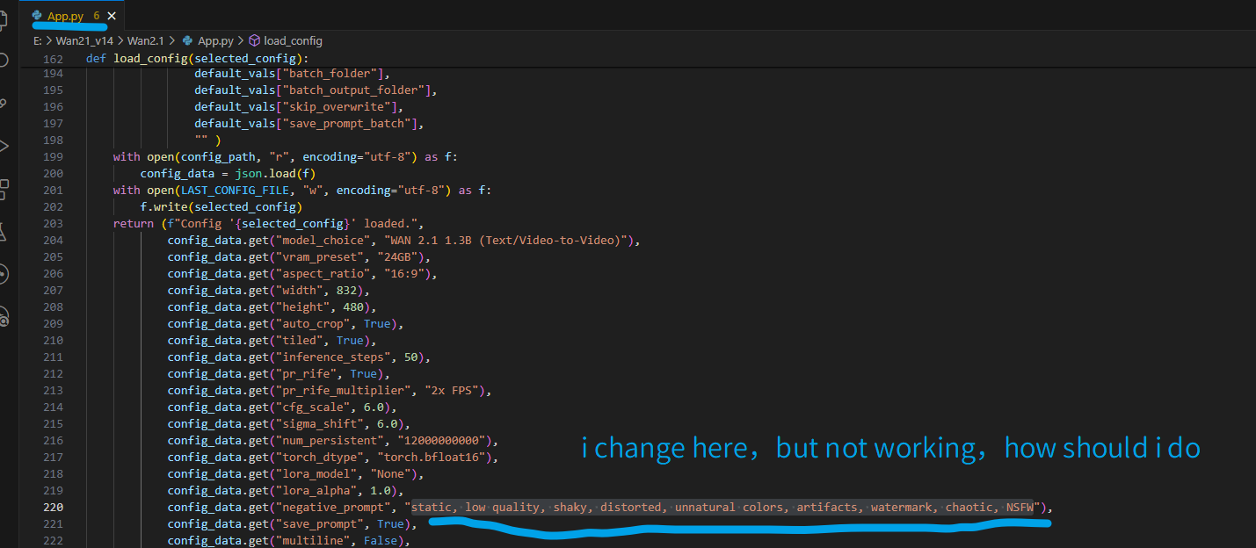The height and width of the screenshot is (548, 1256).
Task: Click "pr_rife" key on line 212
Action: point(305,374)
